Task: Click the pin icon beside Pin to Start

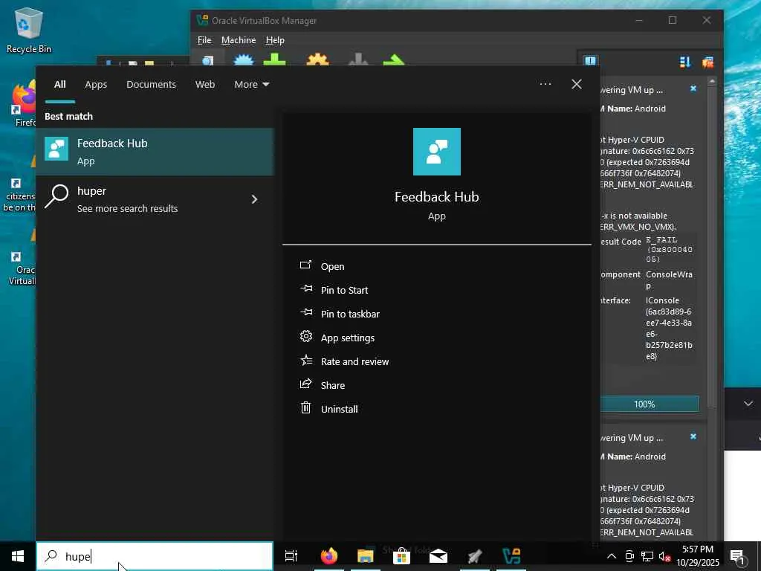Action: (305, 288)
